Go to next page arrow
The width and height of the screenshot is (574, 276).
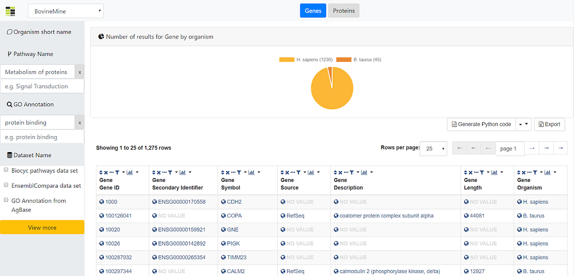[x=532, y=148]
